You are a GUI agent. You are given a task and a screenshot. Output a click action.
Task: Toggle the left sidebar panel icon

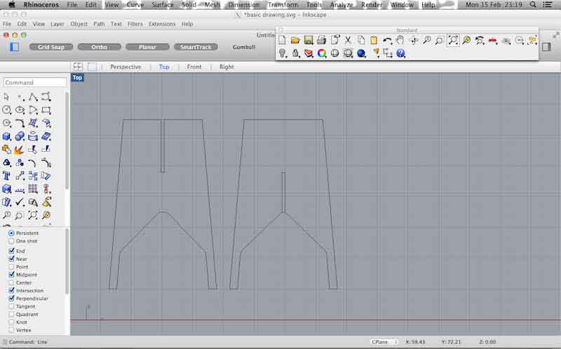[15, 47]
